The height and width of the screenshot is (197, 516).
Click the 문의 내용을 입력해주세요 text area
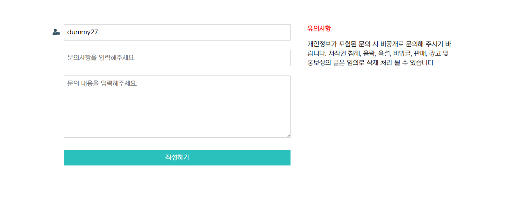coord(177,106)
